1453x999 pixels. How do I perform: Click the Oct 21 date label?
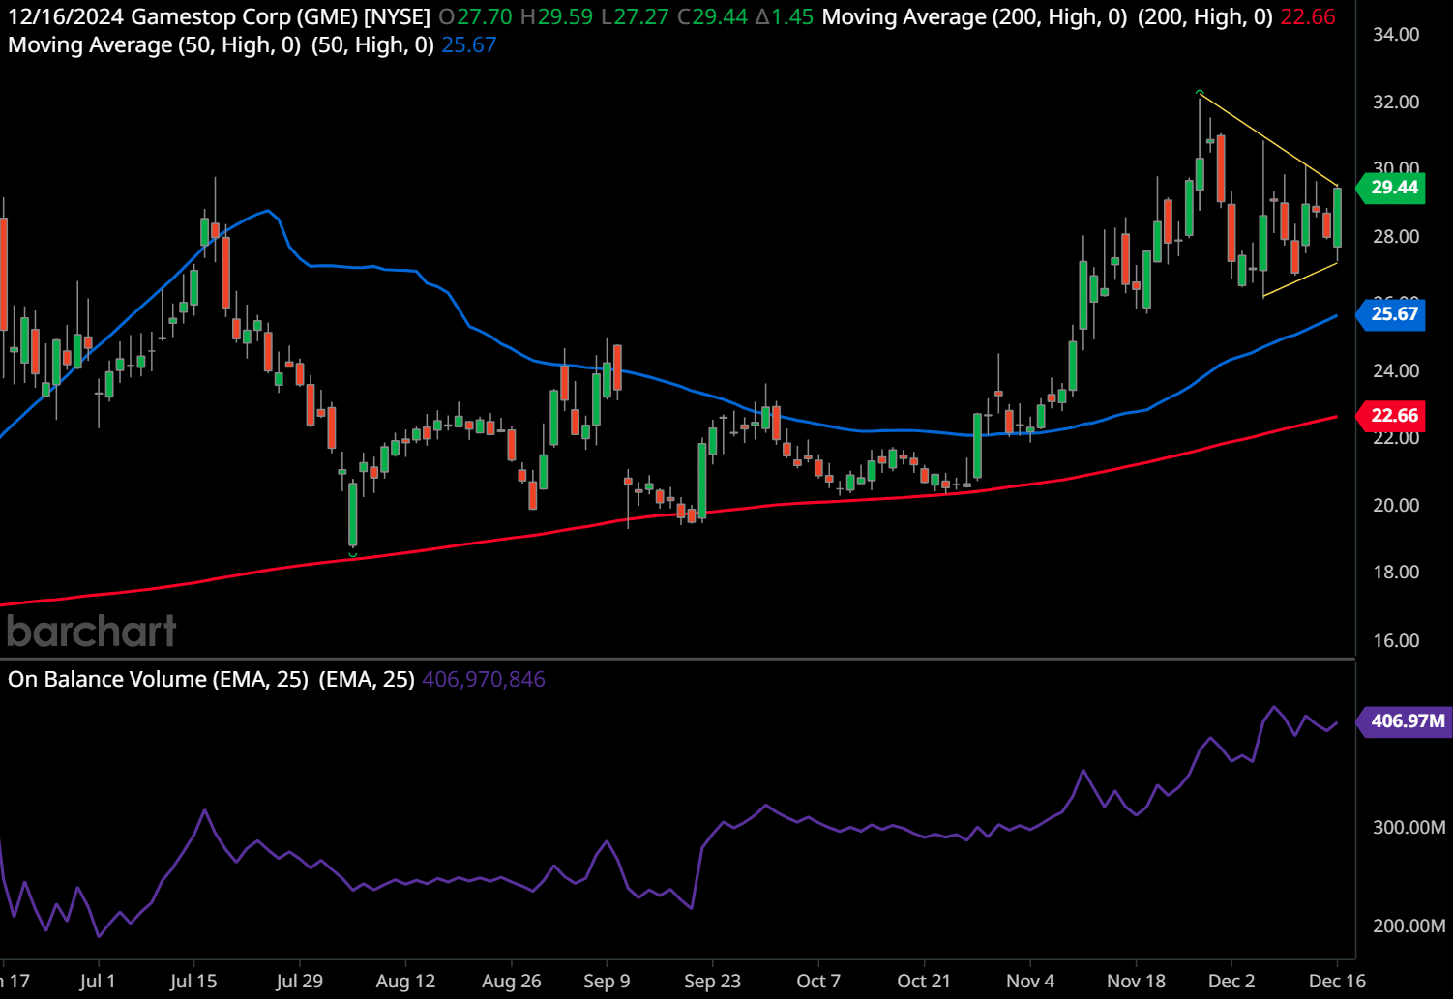(924, 981)
